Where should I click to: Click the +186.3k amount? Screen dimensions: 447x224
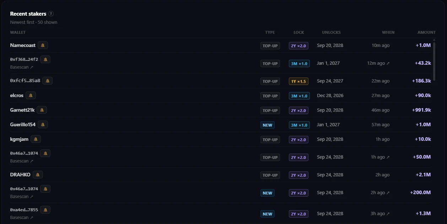click(x=421, y=81)
